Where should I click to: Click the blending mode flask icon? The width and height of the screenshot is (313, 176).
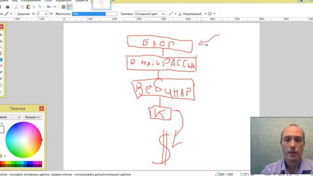179,14
